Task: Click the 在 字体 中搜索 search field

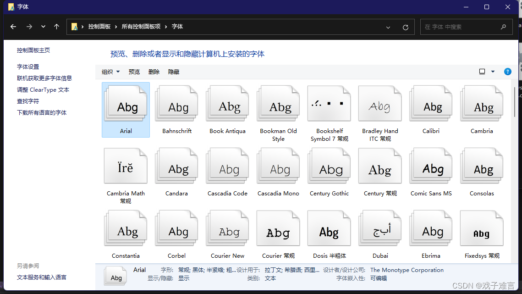Action: click(x=467, y=27)
